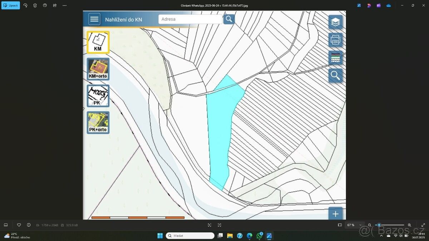Zoom out with the minus magnifier icon
The image size is (429, 241).
pyautogui.click(x=370, y=225)
